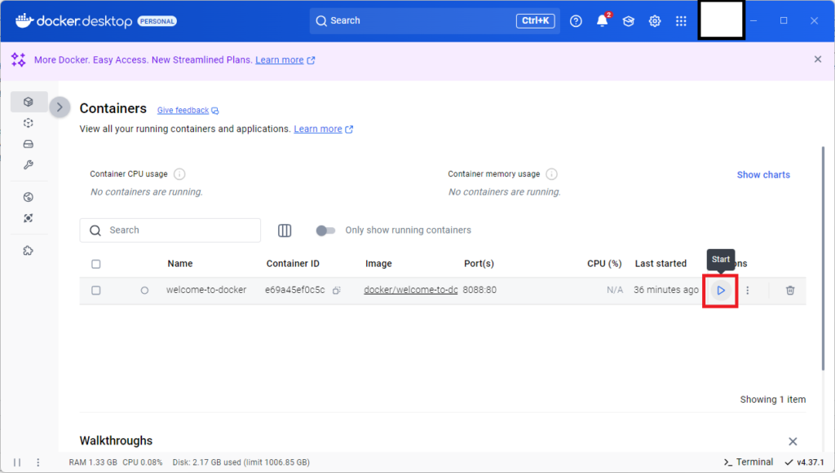Open Docker Hub globe icon in sidebar
This screenshot has height=473, width=835.
point(29,197)
